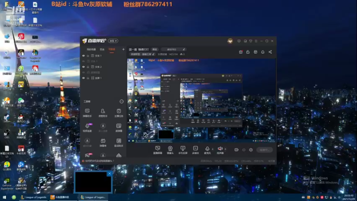Edit the stream title pencil icon
The height and width of the screenshot is (201, 357).
point(184,49)
